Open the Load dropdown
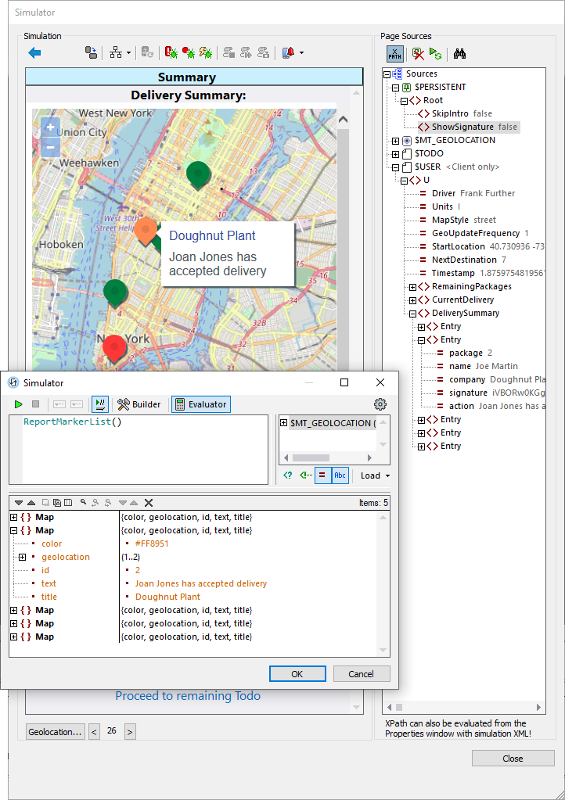This screenshot has width=565, height=800. [375, 475]
